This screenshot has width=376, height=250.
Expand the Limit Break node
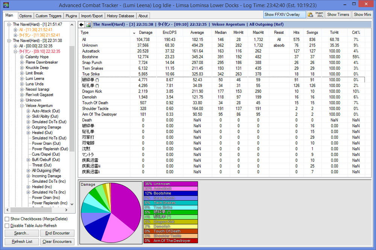(22, 73)
